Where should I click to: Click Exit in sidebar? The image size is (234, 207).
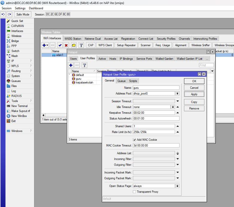(13, 121)
